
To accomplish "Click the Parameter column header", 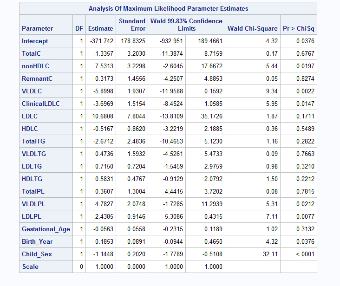I will coord(38,28).
